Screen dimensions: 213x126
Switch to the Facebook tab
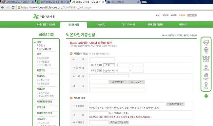[123, 2]
